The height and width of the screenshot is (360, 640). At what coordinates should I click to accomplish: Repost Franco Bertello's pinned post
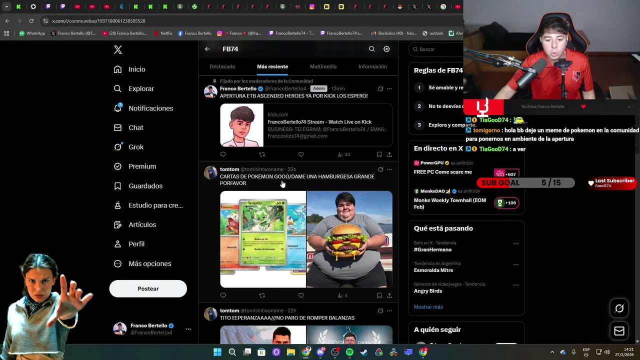coord(262,154)
